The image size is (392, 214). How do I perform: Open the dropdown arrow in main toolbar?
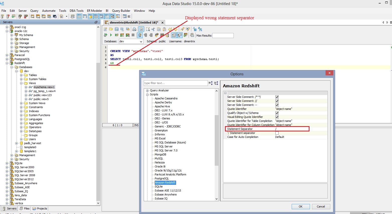click(66, 17)
